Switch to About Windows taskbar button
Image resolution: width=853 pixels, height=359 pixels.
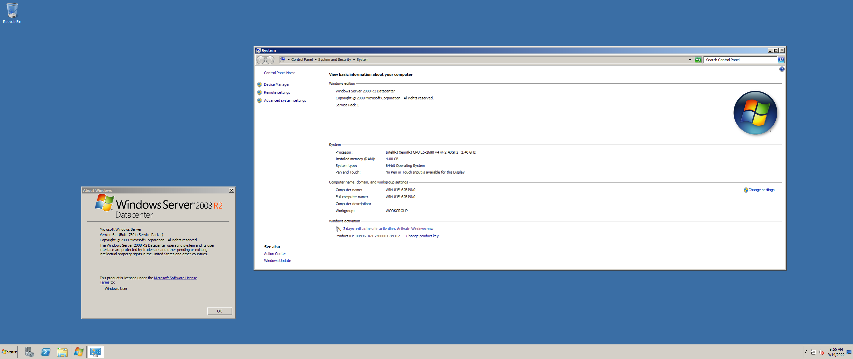(79, 352)
